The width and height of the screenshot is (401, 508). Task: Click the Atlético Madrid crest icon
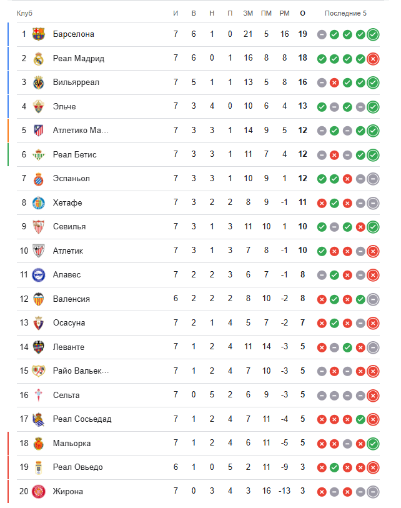point(39,131)
